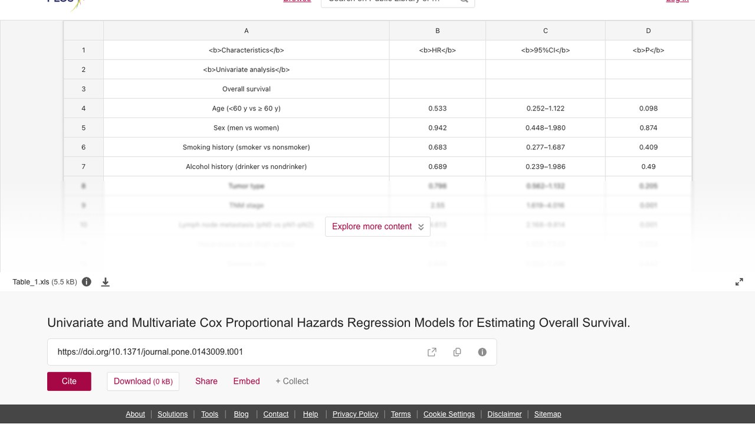Click the Cite button
Screen dimensions: 755x425
pyautogui.click(x=69, y=381)
